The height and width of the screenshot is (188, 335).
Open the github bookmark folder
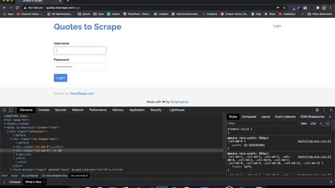tap(84, 14)
